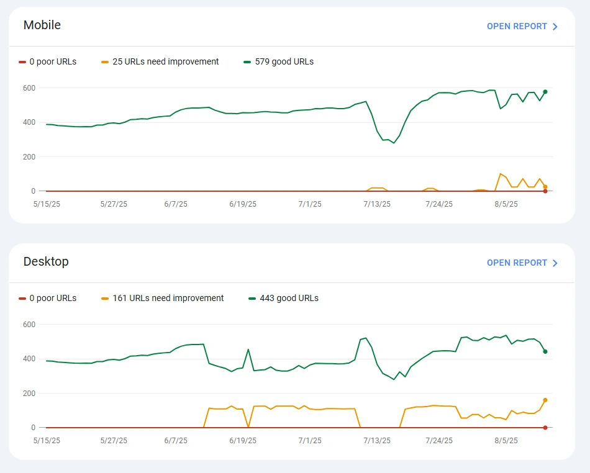This screenshot has height=473, width=590.
Task: Toggle Mobile '25 URLs need improvement' legend
Action: pos(160,61)
